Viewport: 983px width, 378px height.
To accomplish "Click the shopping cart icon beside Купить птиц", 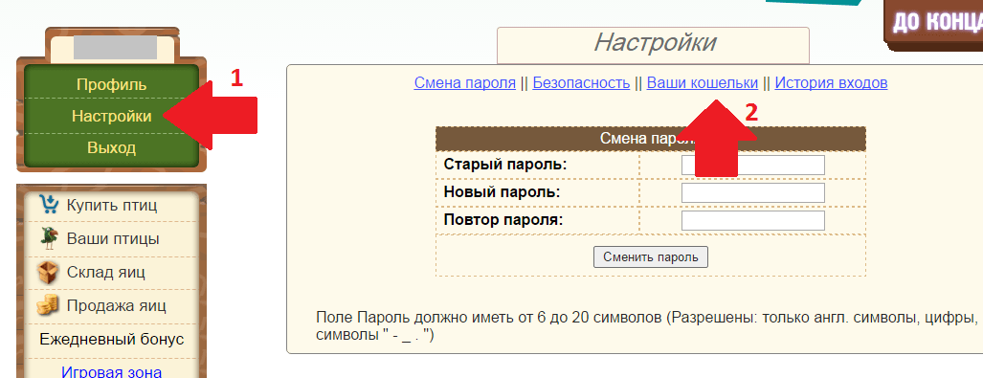I will [x=48, y=205].
